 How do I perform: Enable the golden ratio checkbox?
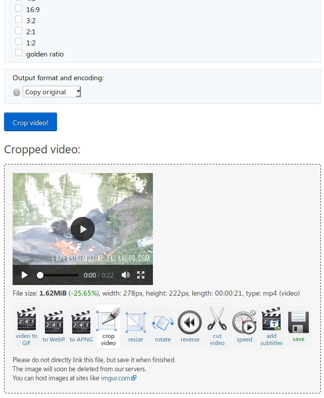[x=19, y=52]
